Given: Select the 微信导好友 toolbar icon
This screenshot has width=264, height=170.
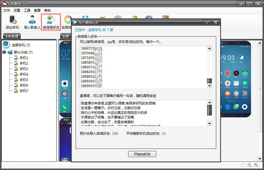Looking at the screenshot, I should (x=51, y=22).
